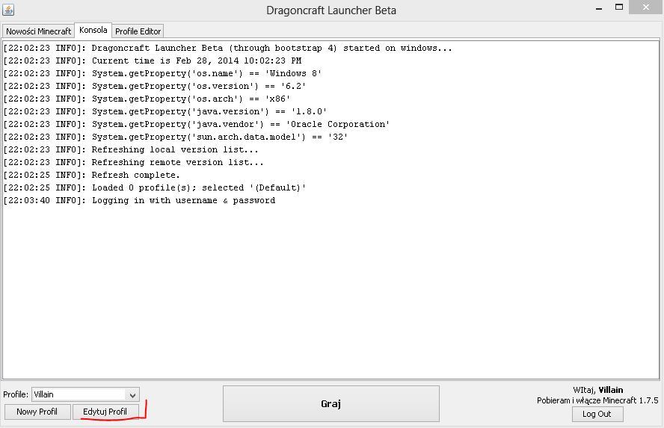
Task: Click the 'Current time is Feb 28, 2014' line
Action: click(x=153, y=61)
